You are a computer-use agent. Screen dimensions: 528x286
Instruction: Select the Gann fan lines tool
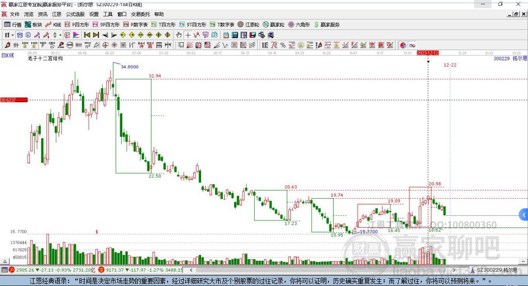[x=189, y=45]
